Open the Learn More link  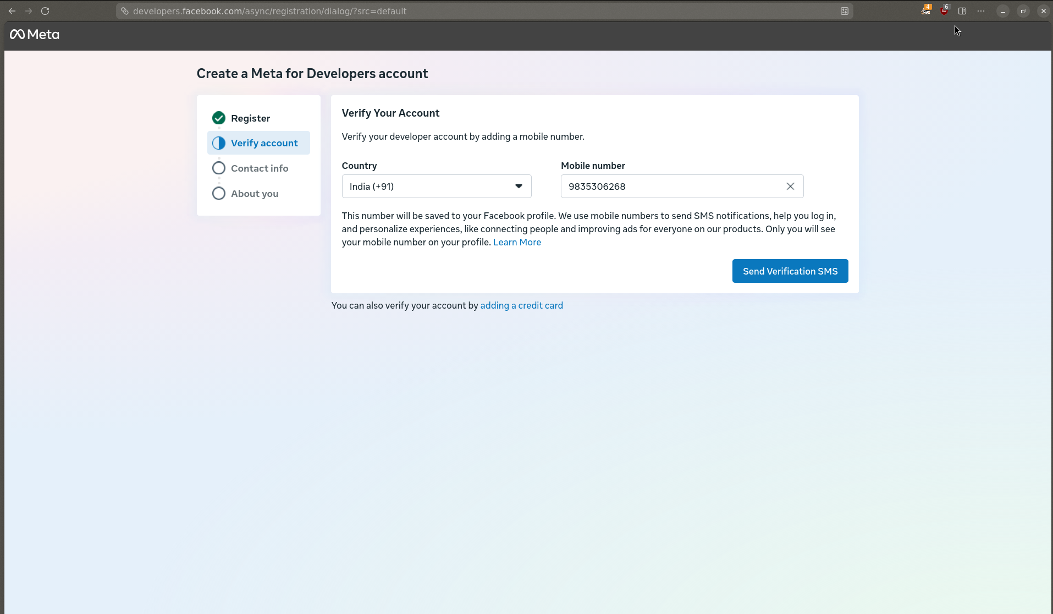517,242
